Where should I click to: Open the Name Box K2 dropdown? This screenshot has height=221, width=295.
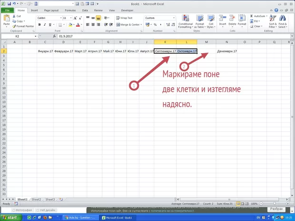(x=36, y=36)
